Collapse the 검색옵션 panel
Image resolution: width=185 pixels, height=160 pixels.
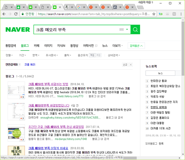click(136, 46)
